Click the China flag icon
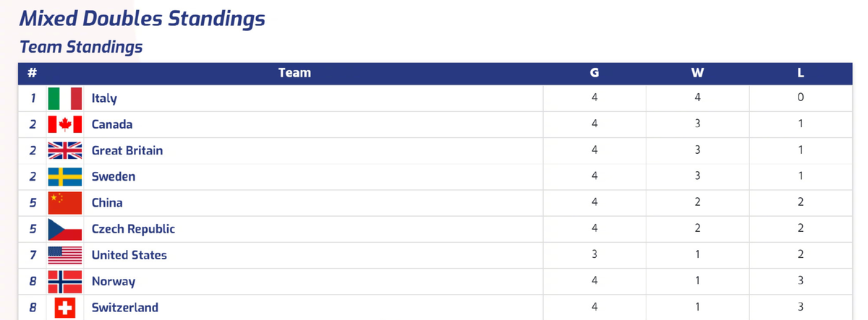Viewport: 868px width, 320px height. [x=64, y=203]
